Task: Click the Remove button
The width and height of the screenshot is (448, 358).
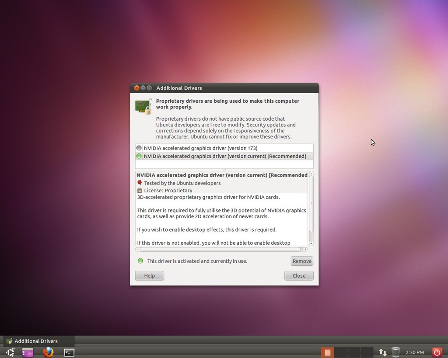Action: [302, 261]
